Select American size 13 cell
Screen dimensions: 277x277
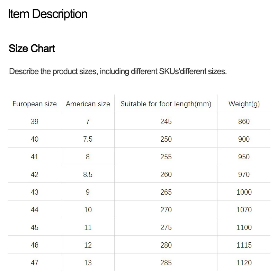click(88, 263)
